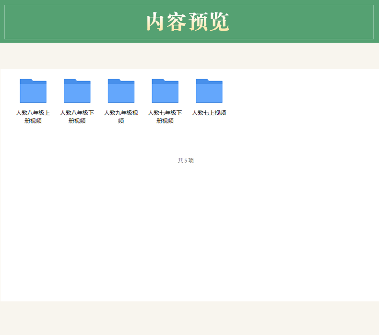This screenshot has width=379, height=335.
Task: Open the 人教七年级下册视频 folder icon
Action: point(165,91)
